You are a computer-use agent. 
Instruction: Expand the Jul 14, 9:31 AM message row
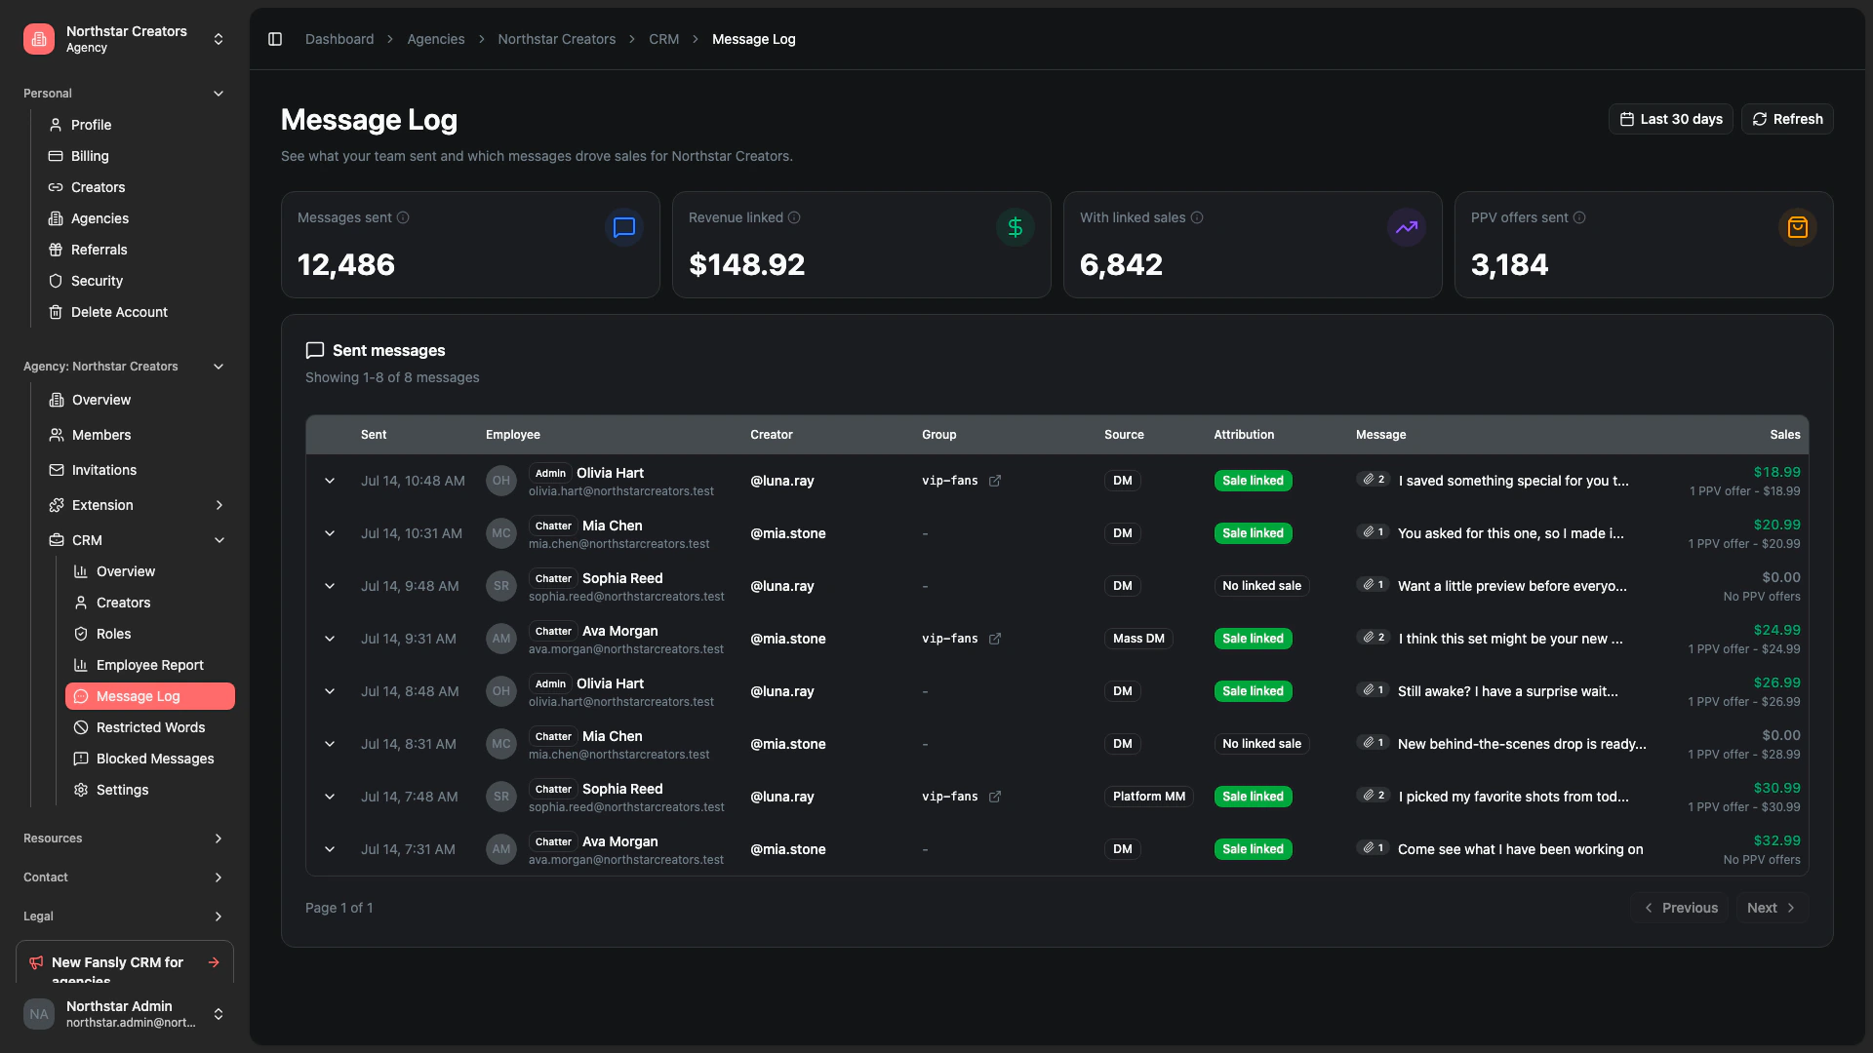pyautogui.click(x=330, y=639)
